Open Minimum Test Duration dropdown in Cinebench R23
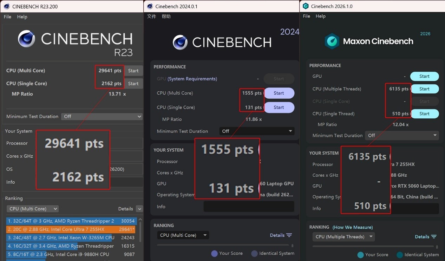This screenshot has height=261, width=445. (102, 116)
